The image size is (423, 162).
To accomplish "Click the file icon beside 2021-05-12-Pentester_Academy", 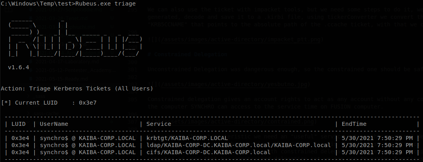I will pyautogui.click(x=31, y=70).
